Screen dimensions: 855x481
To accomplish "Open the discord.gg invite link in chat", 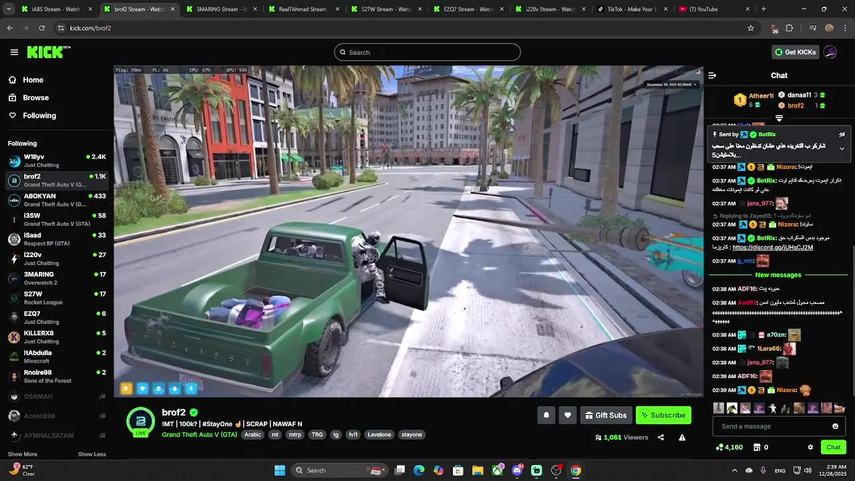I will 773,247.
